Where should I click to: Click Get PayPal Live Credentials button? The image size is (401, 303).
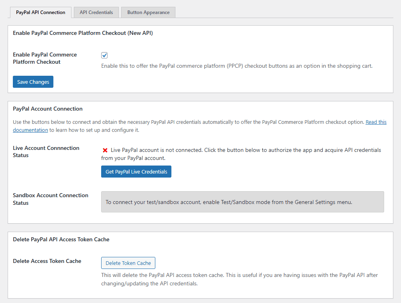[136, 172]
